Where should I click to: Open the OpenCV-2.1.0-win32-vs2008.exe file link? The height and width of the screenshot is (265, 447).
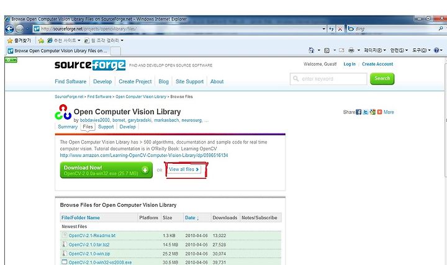point(100,262)
